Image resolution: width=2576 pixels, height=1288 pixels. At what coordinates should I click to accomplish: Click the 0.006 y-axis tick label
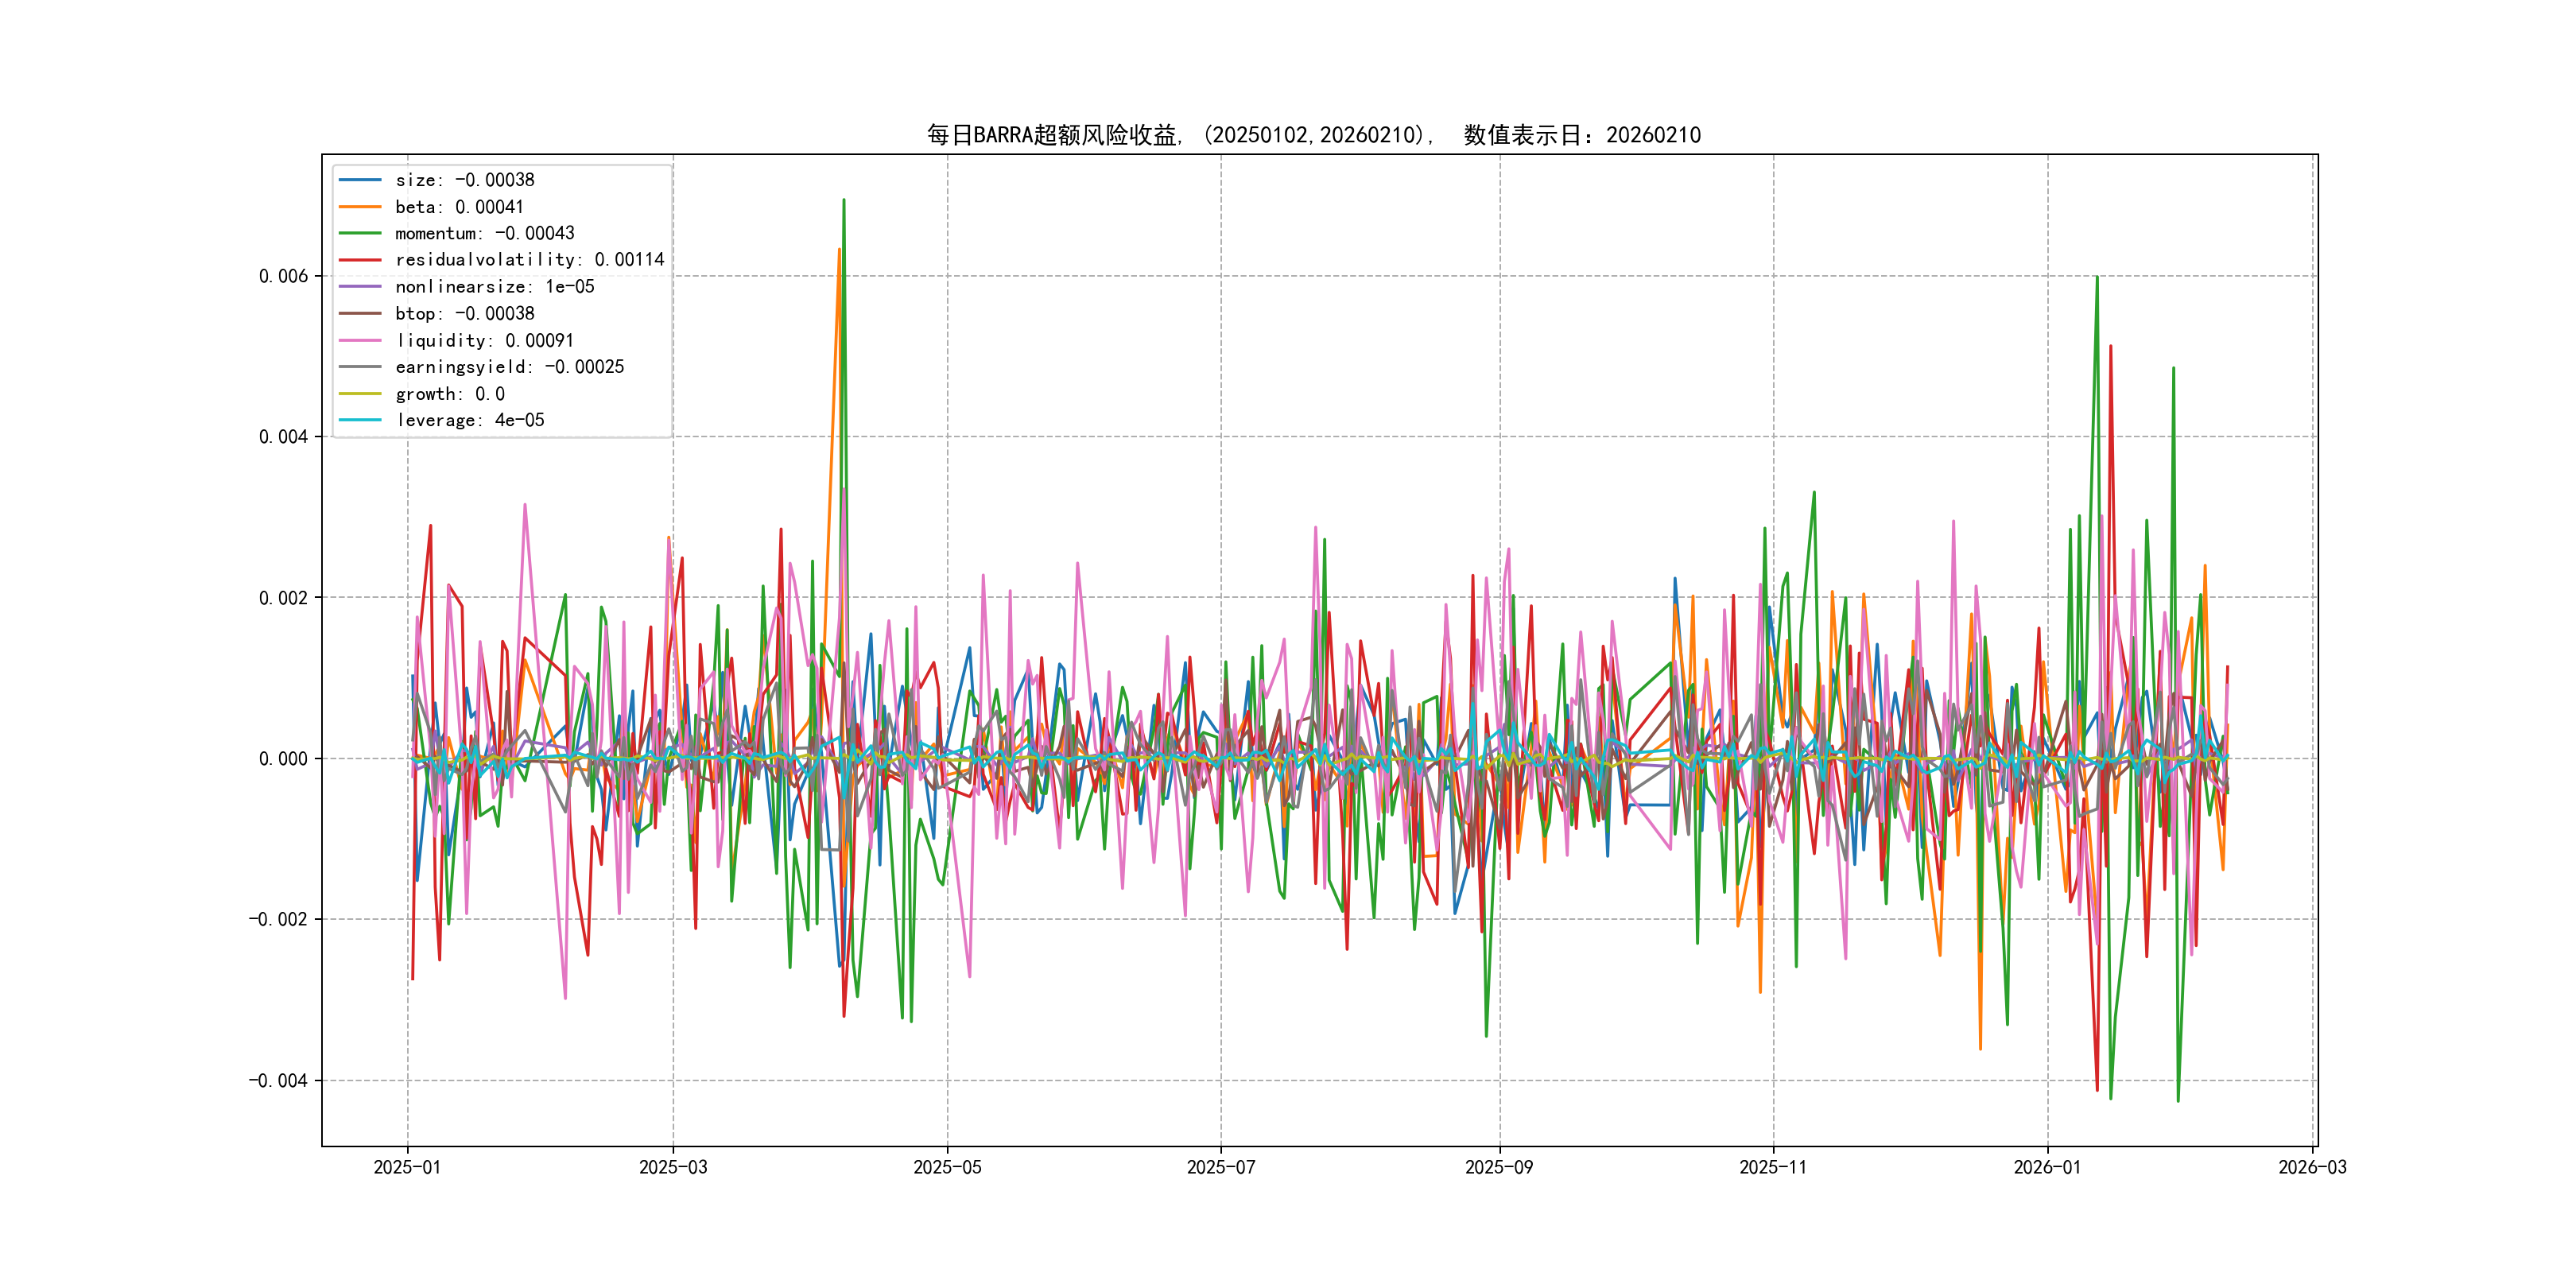[x=283, y=276]
